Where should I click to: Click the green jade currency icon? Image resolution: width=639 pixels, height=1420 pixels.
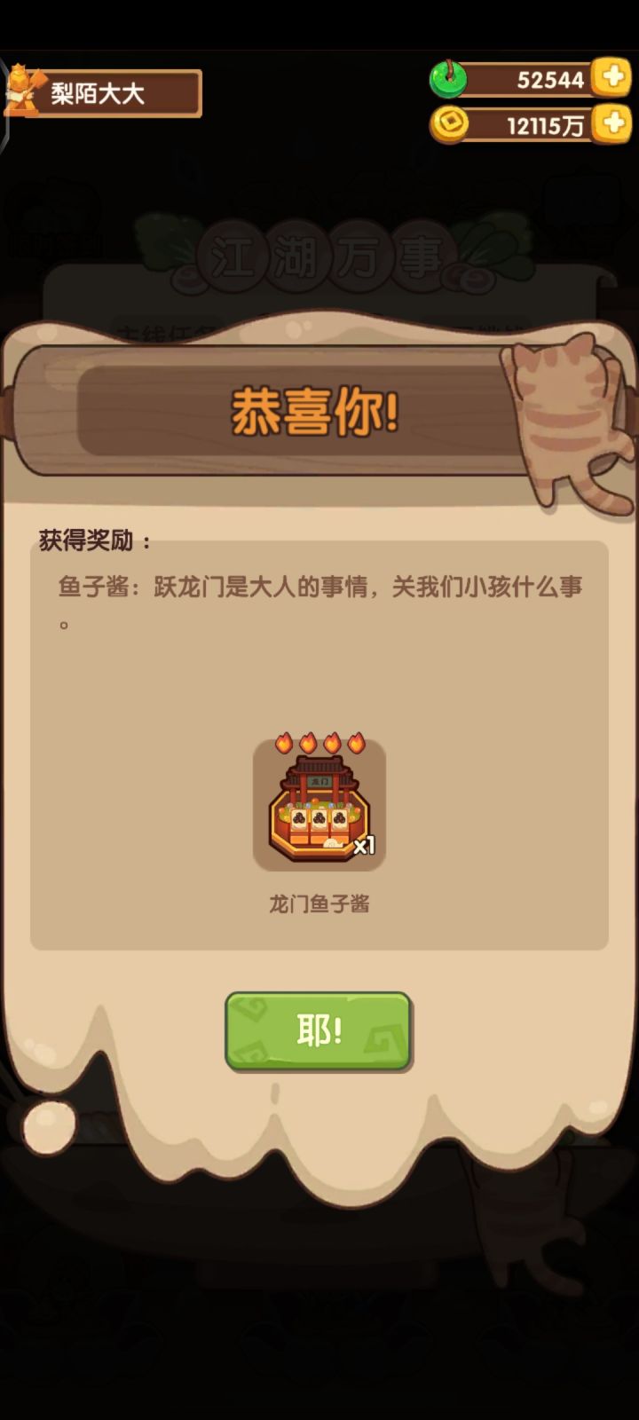coord(449,78)
